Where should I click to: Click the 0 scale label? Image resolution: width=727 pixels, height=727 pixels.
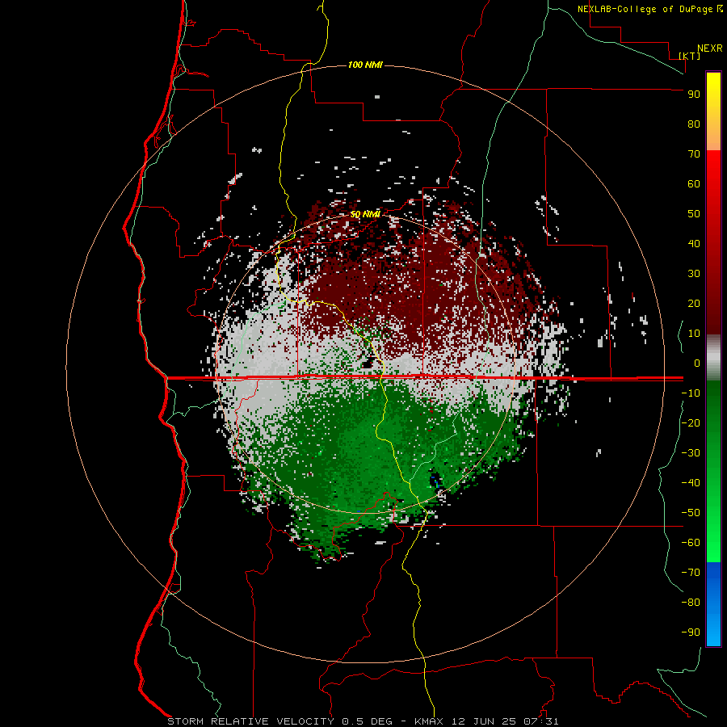(697, 363)
